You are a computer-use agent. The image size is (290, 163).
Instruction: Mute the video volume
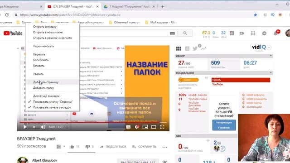[x=43, y=127]
